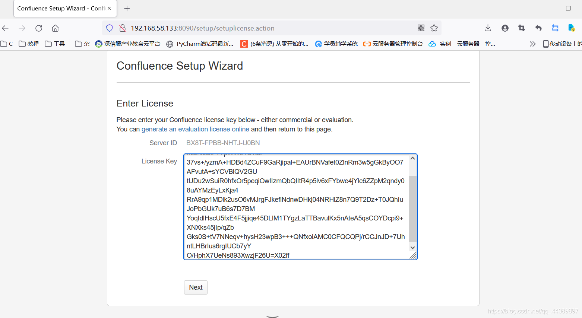
Task: Click the license textarea scroll down arrow
Action: coord(412,248)
